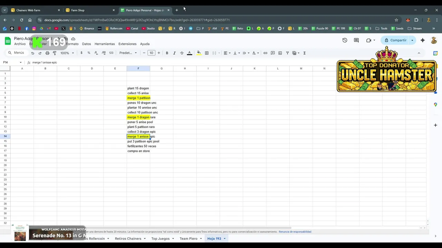Image resolution: width=442 pixels, height=248 pixels.
Task: Toggle bold formatting
Action: click(167, 53)
